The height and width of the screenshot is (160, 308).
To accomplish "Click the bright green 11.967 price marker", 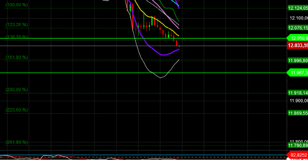I will pyautogui.click(x=297, y=73).
